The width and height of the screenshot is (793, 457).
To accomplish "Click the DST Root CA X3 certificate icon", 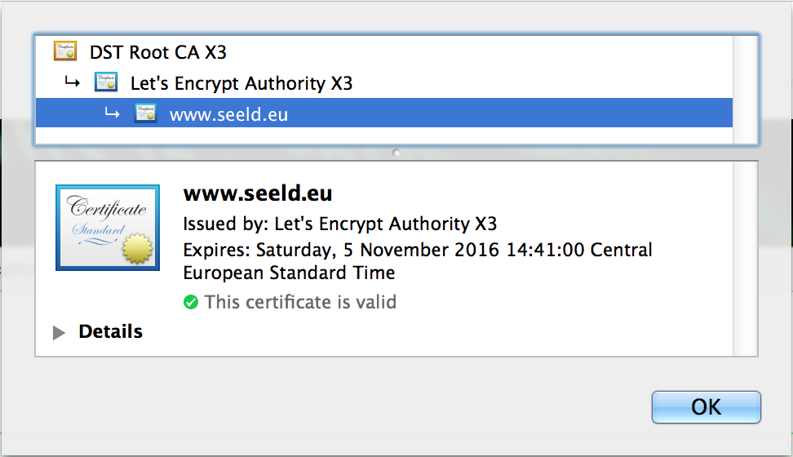I will [65, 51].
